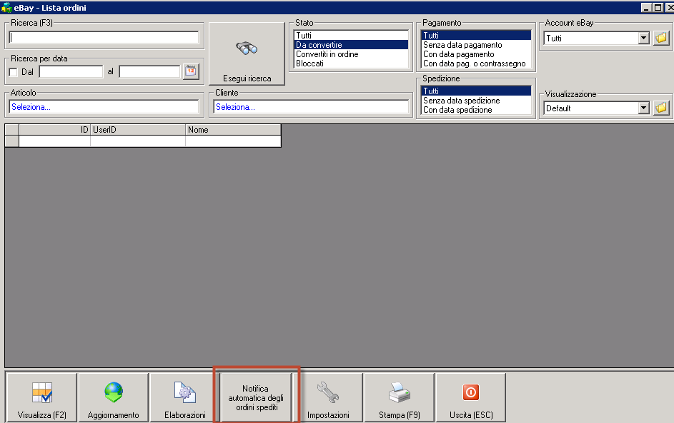Open Impostazioni wrench settings
Viewport: 674px width, 423px height.
coord(328,398)
